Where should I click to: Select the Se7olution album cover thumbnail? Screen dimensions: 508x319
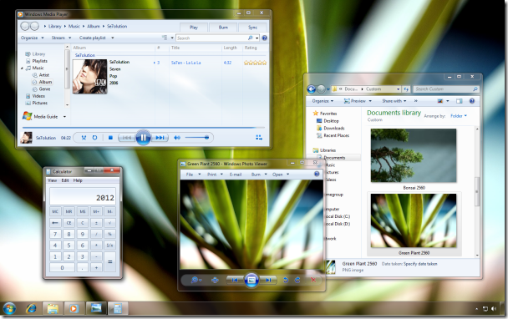point(89,77)
